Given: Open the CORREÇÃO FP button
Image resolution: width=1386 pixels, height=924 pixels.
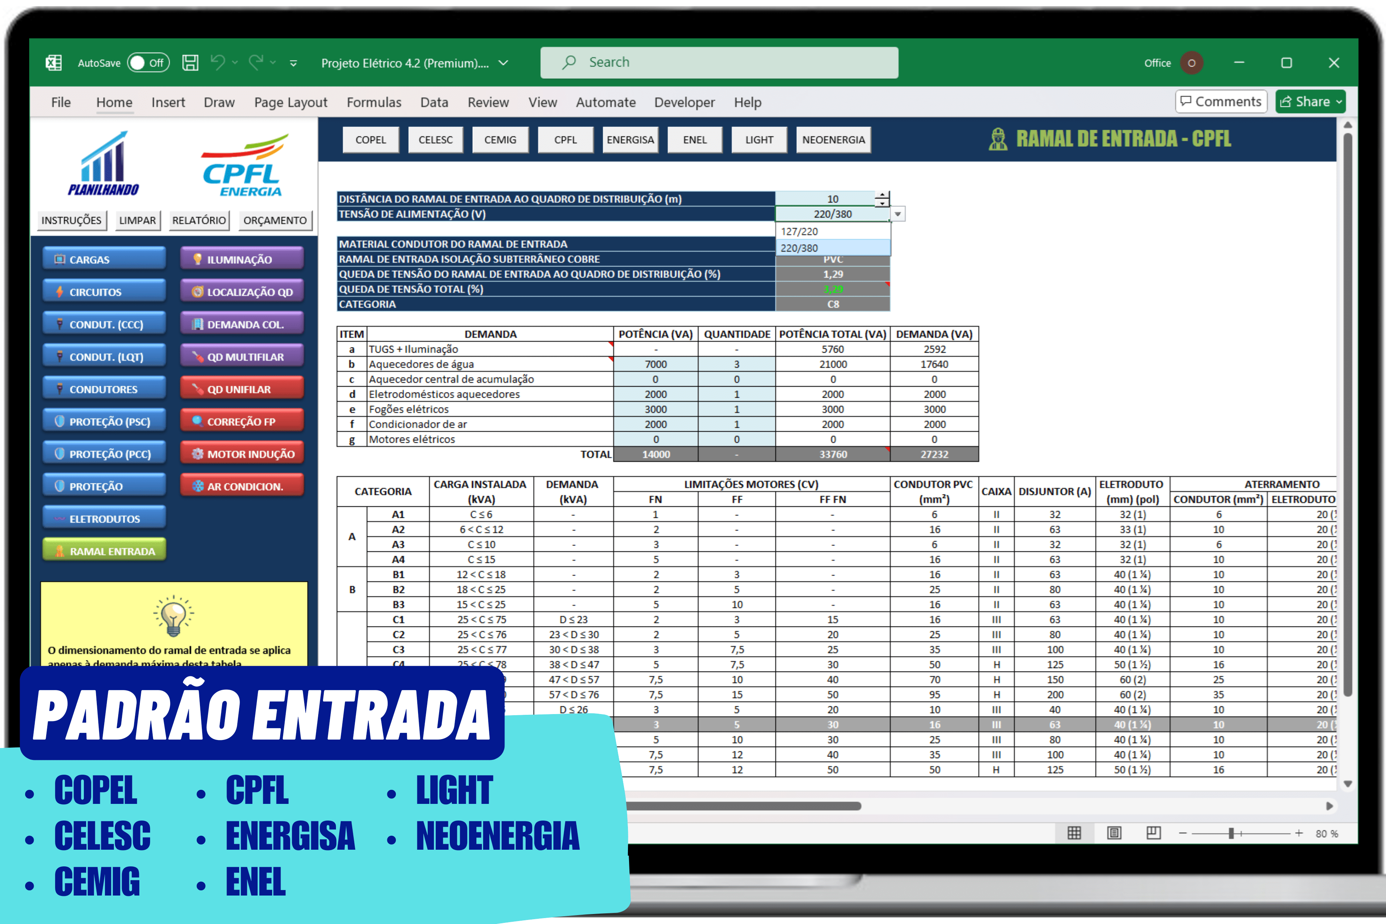Looking at the screenshot, I should pos(242,421).
